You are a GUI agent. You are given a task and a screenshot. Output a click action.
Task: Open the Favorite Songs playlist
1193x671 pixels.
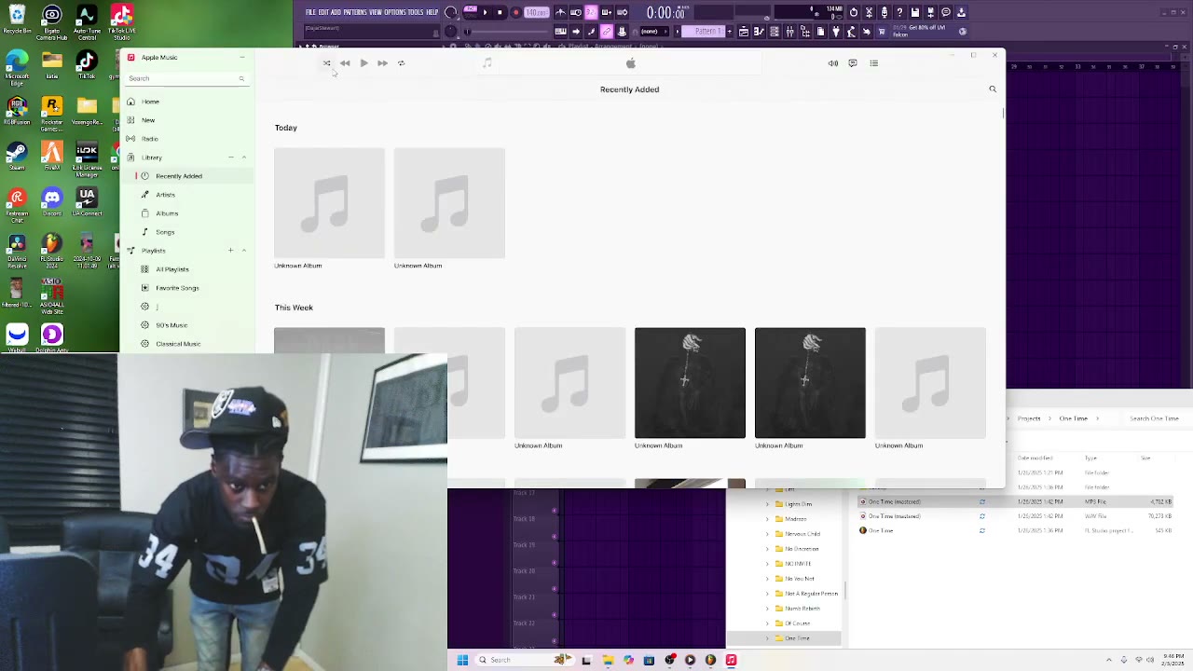coord(177,288)
